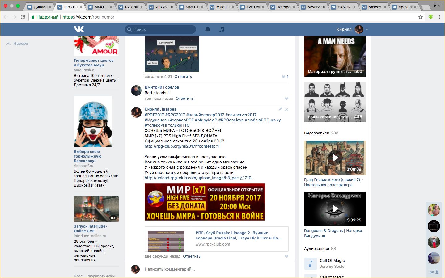
Task: Click the VK logo in header
Action: click(79, 29)
